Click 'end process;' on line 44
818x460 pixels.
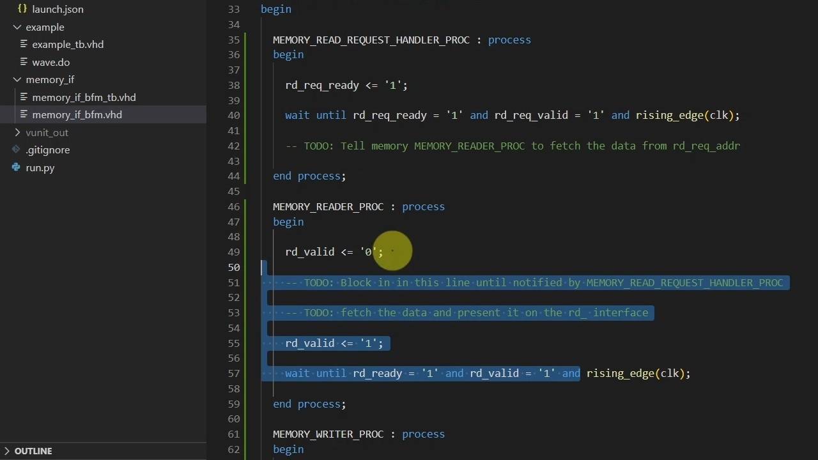[x=309, y=176]
